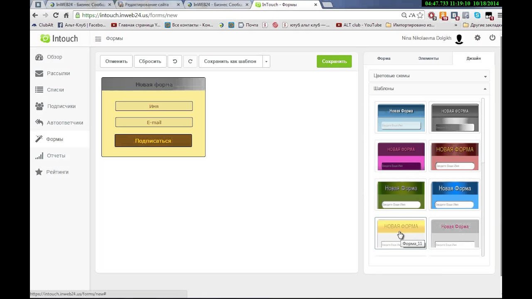Viewport: 532px width, 299px height.
Task: Select the gray template with red title
Action: tap(455, 233)
